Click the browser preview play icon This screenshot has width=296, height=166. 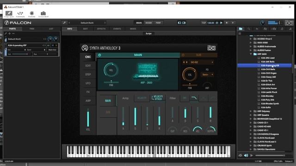click(252, 155)
